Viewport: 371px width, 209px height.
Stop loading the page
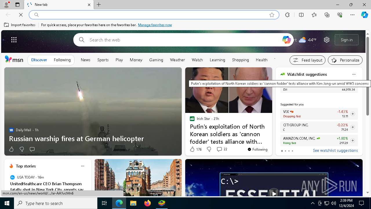[x=21, y=15]
